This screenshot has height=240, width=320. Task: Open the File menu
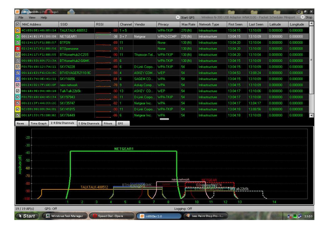coord(21,17)
